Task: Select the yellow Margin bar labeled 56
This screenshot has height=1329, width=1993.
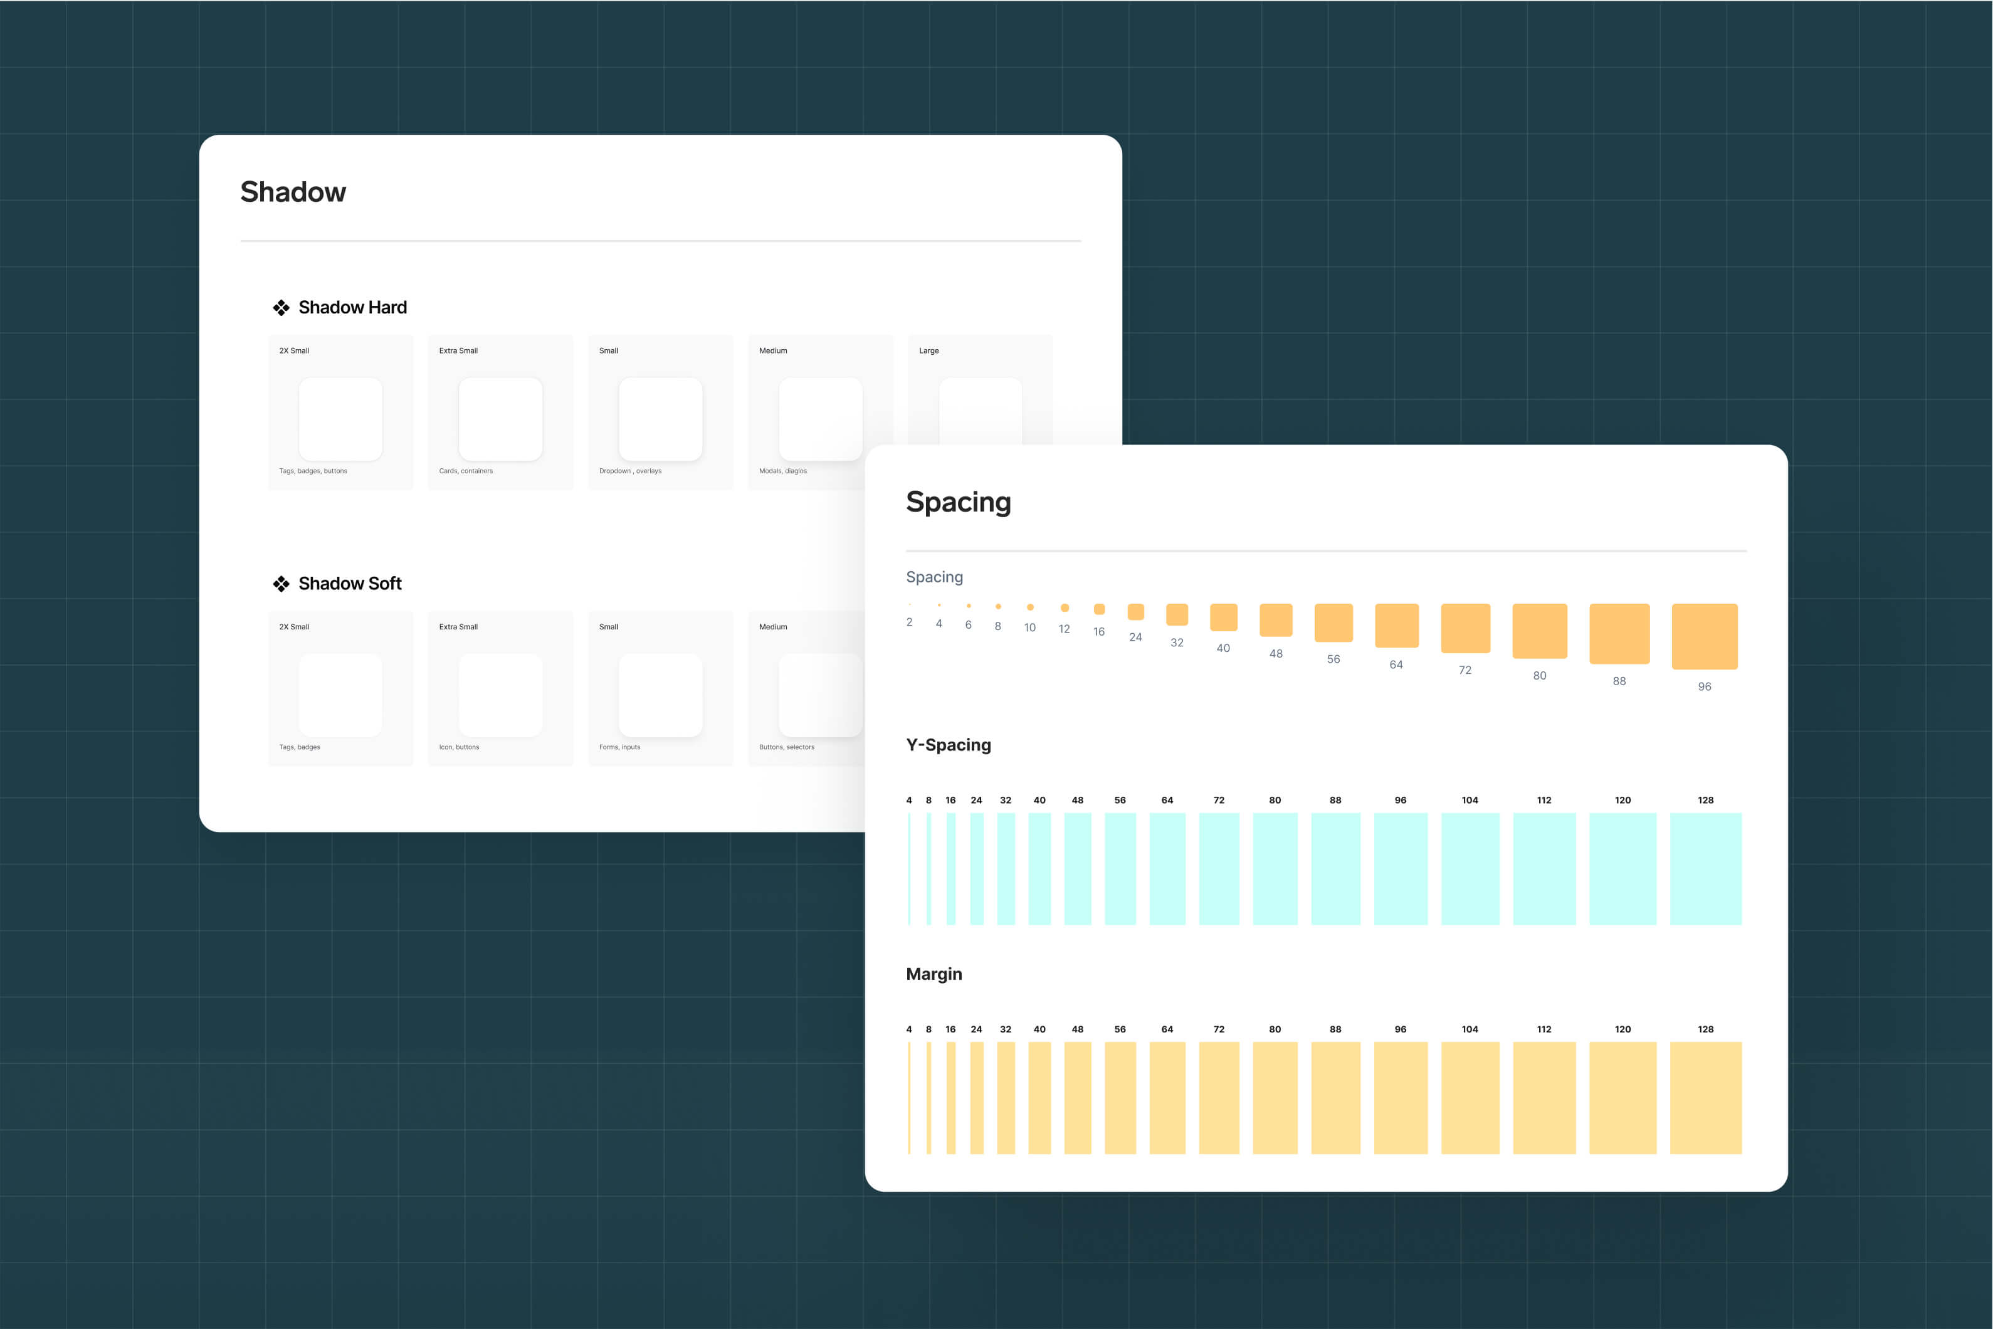Action: click(x=1120, y=1098)
